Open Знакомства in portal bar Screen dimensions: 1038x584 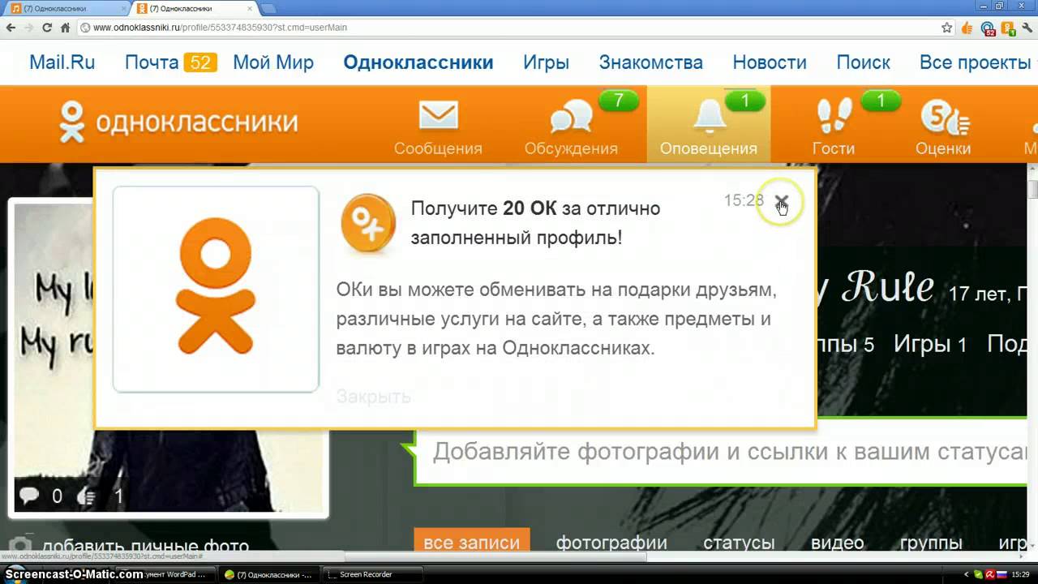(651, 62)
